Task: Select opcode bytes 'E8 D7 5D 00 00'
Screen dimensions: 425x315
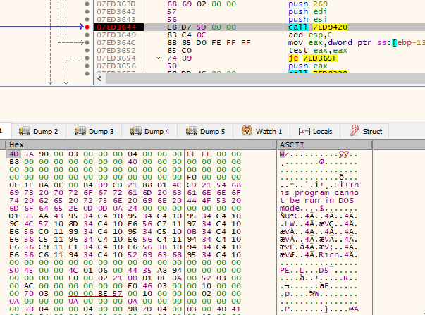Action: coord(202,27)
